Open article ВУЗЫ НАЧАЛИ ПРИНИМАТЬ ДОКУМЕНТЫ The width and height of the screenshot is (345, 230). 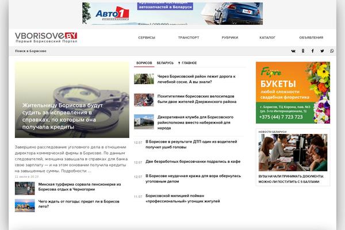(x=291, y=179)
